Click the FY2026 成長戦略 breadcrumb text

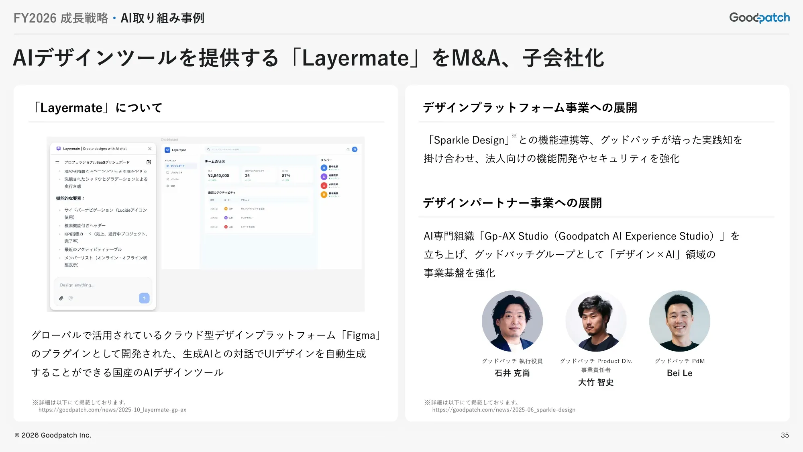coord(61,18)
